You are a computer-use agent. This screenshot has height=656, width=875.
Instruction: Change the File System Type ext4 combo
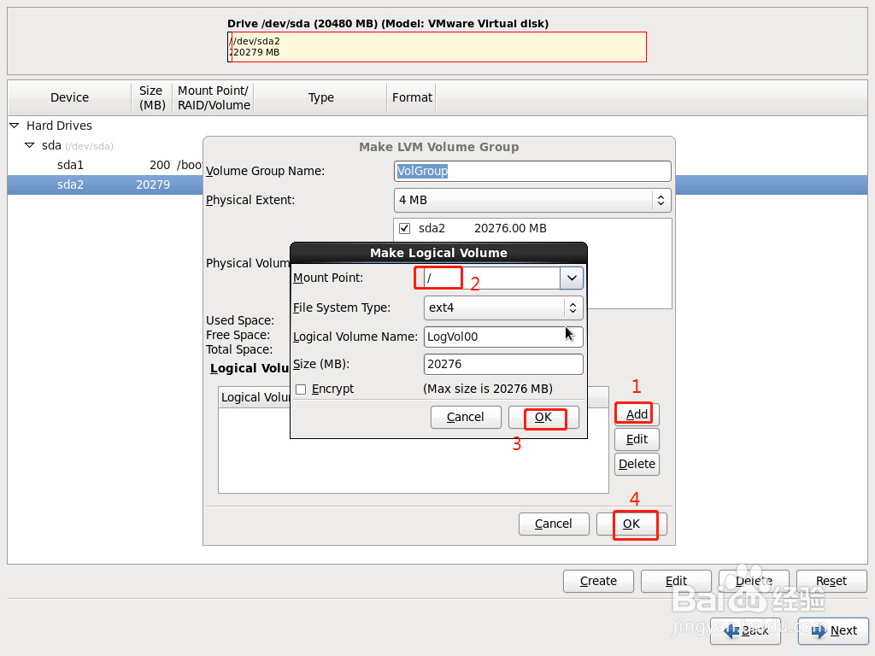point(503,307)
